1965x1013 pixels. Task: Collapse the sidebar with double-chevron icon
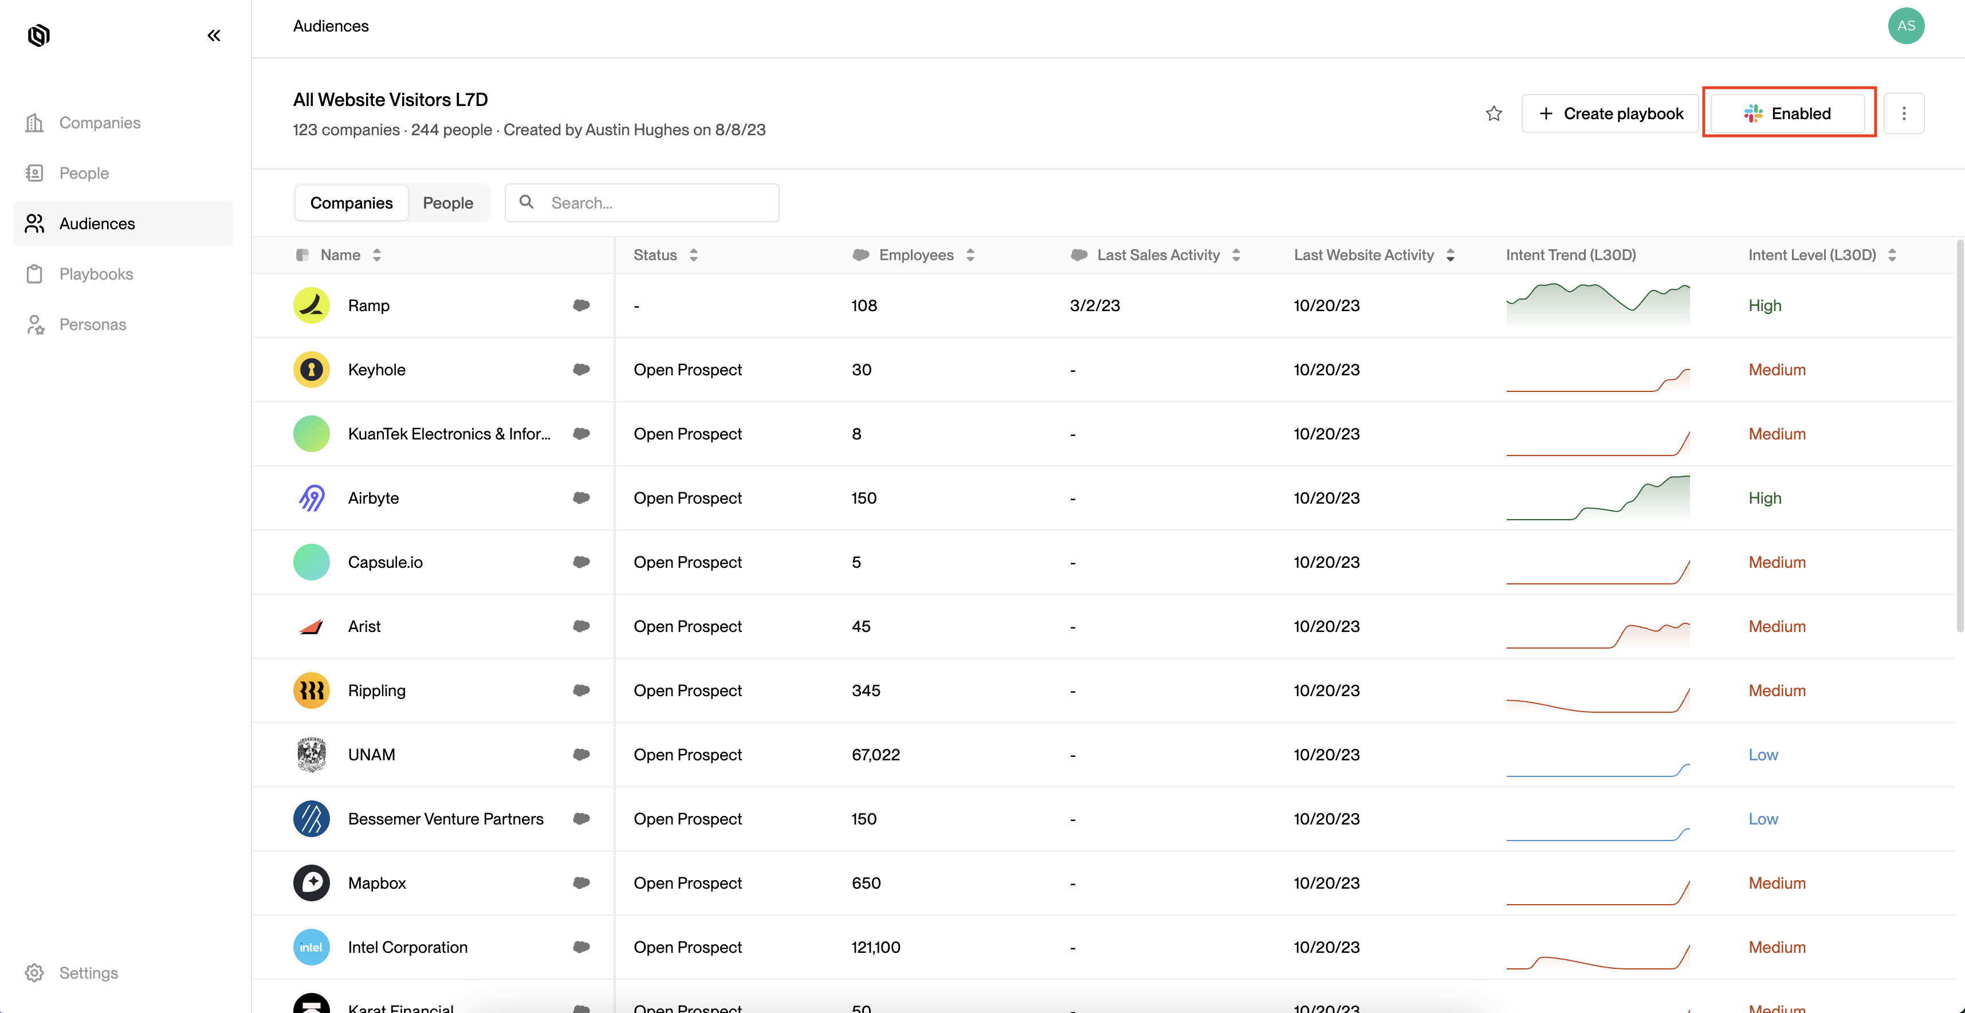214,36
